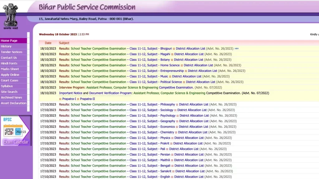Open the Syllabus page
The image size is (319, 179).
pos(13,86)
